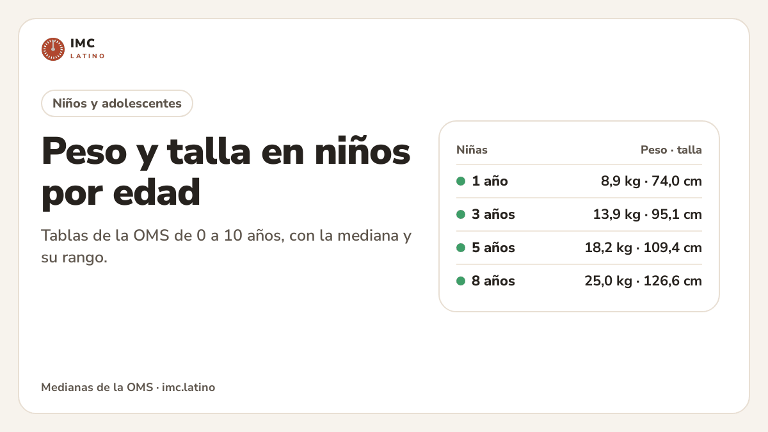
Task: Click the value 25,0 kg · 126,6 cm
Action: point(643,281)
